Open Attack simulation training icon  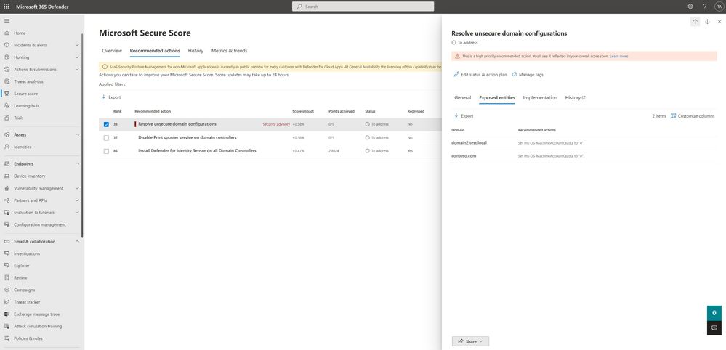click(x=7, y=327)
